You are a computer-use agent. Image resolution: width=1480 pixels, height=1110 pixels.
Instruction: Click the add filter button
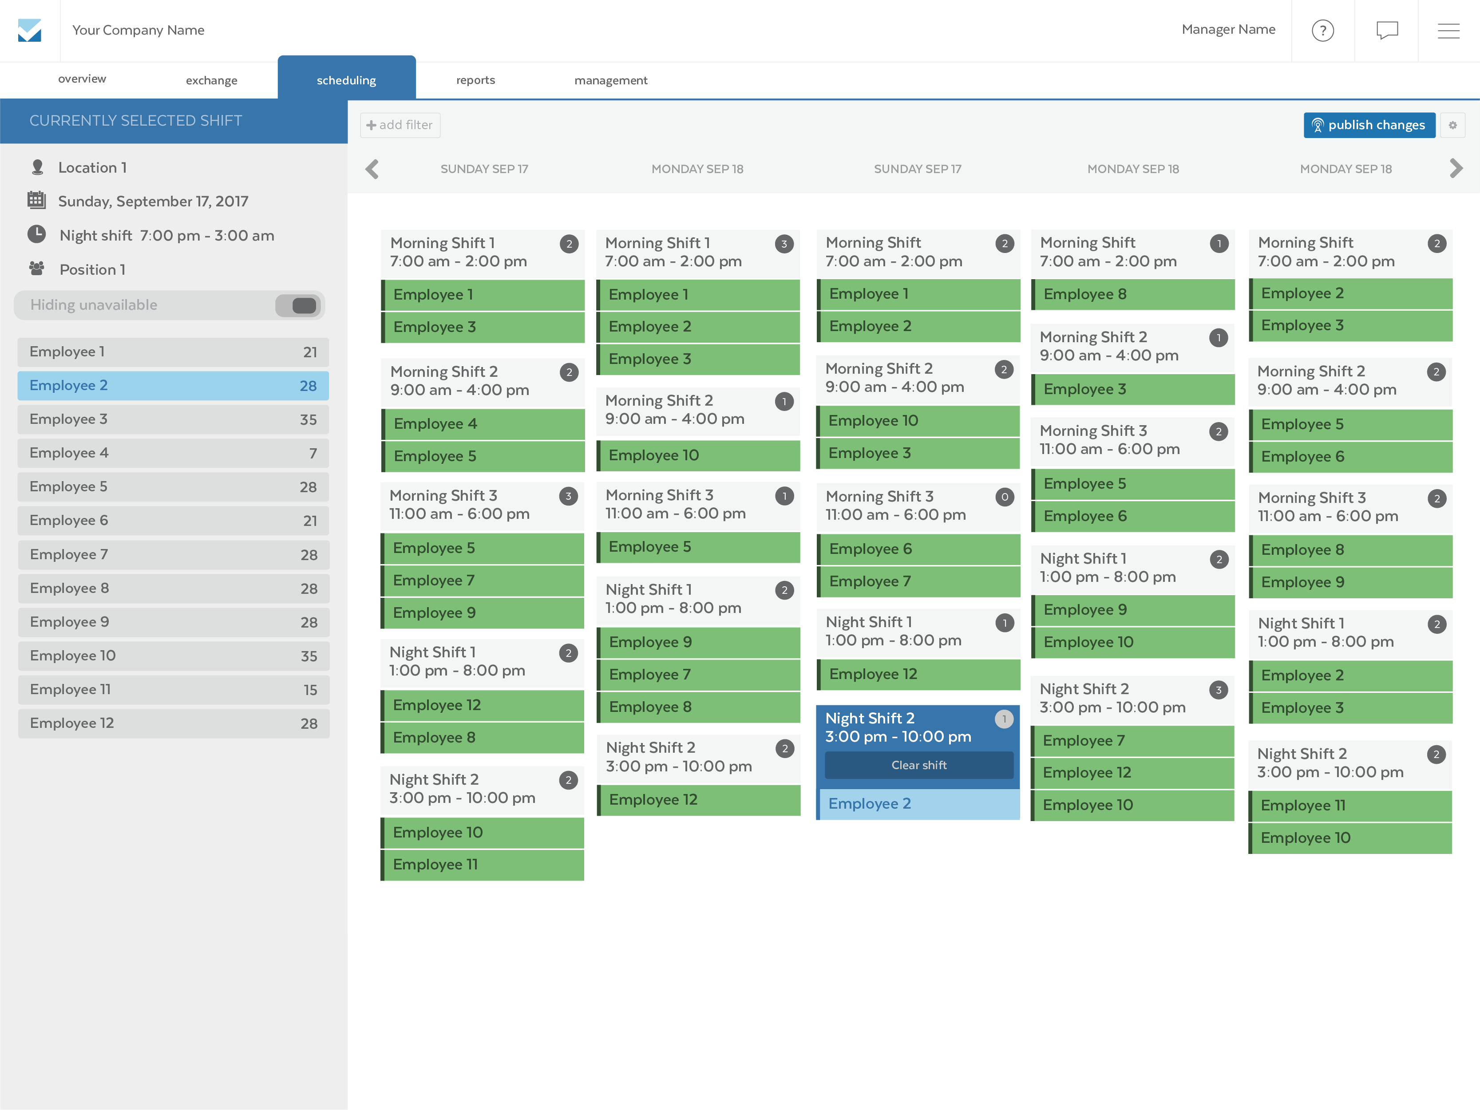[400, 125]
